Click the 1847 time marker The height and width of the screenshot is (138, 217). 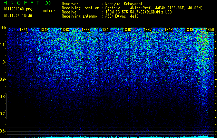coord(148,30)
